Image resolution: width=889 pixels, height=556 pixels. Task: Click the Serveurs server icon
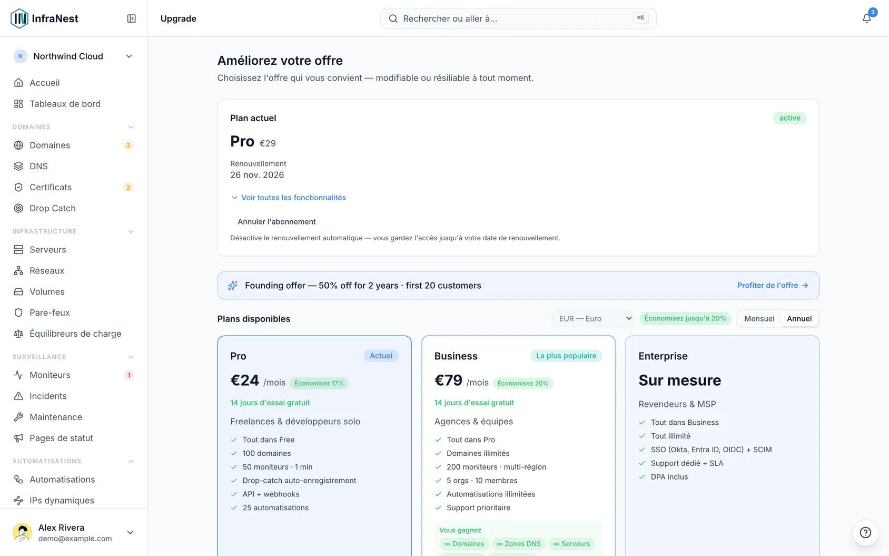[18, 249]
